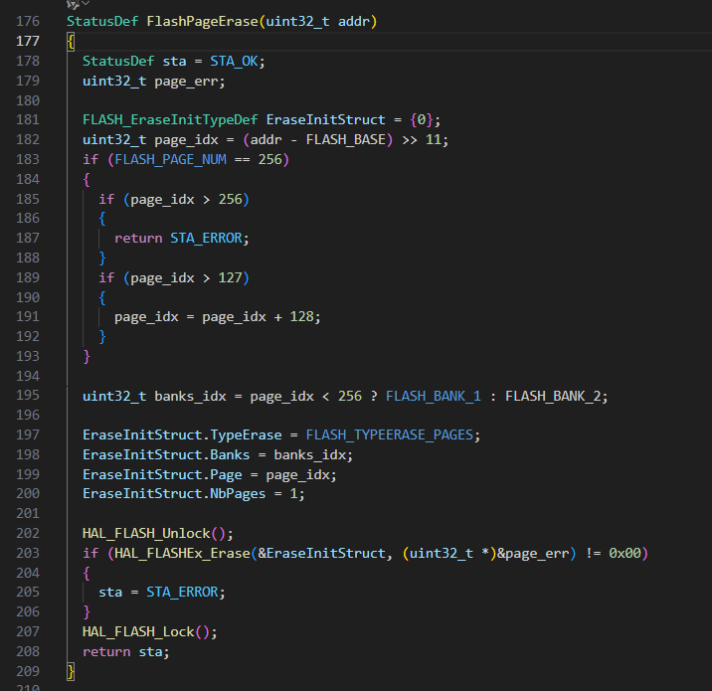Click closing brace on line 209
Image resolution: width=712 pixels, height=691 pixels.
(x=71, y=671)
